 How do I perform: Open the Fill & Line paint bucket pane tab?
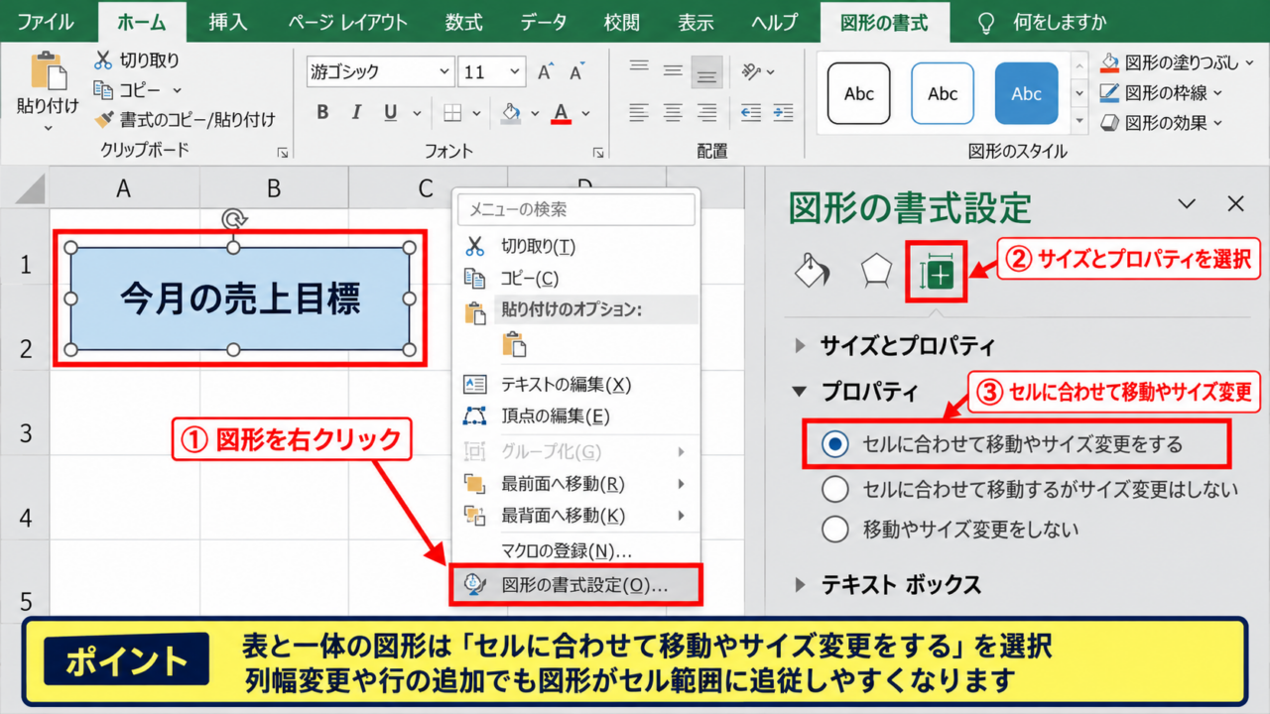tap(811, 270)
